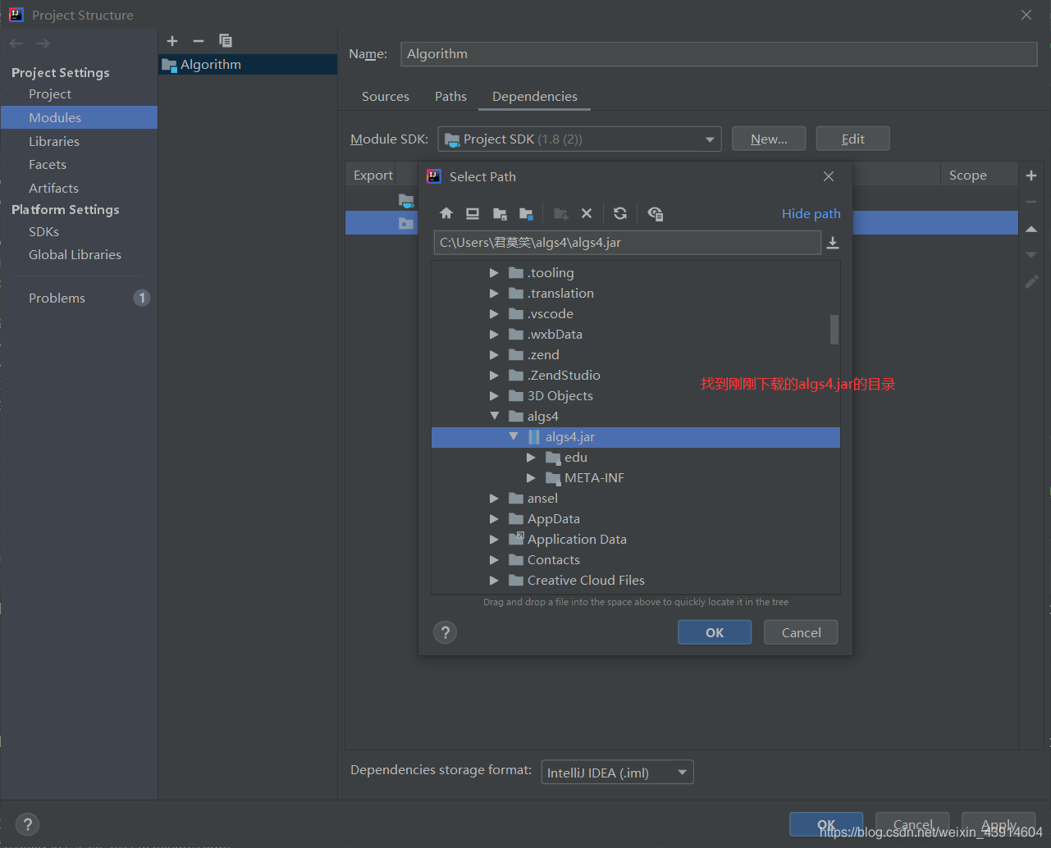Click the path text field in Select Path

[627, 243]
